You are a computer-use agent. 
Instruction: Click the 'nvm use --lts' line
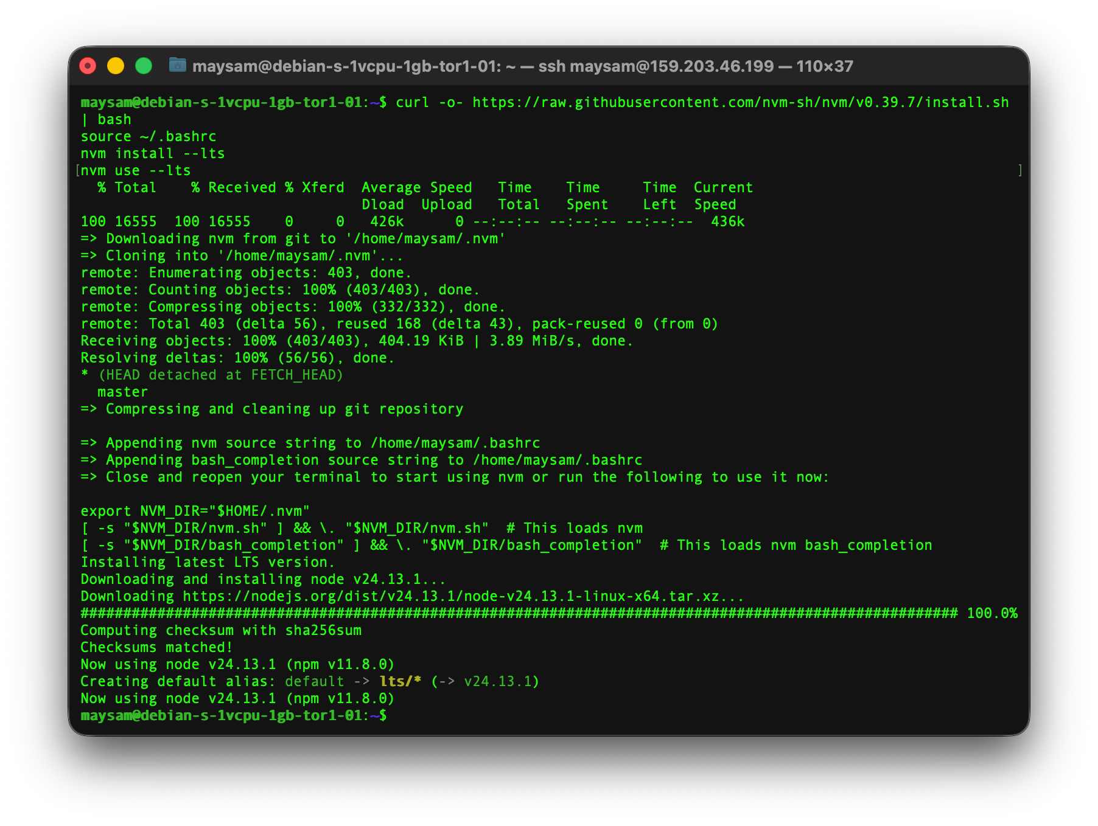pyautogui.click(x=136, y=170)
